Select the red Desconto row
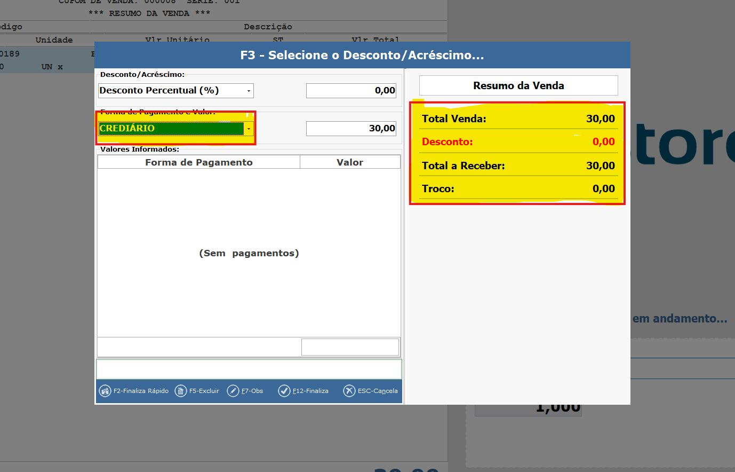Viewport: 735px width, 472px height. point(518,142)
